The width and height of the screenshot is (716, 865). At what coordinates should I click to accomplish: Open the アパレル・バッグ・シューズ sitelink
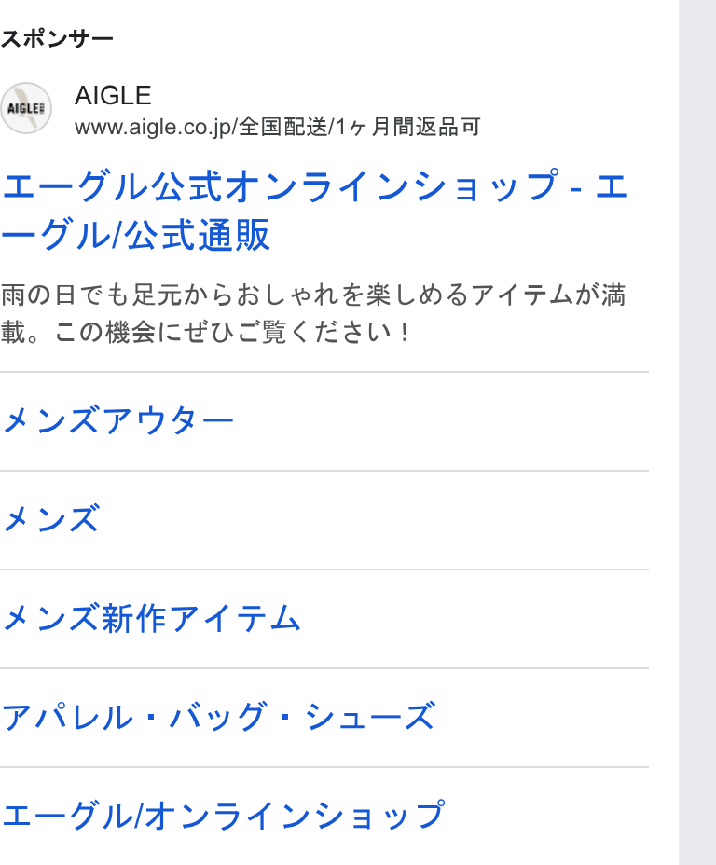(x=218, y=717)
